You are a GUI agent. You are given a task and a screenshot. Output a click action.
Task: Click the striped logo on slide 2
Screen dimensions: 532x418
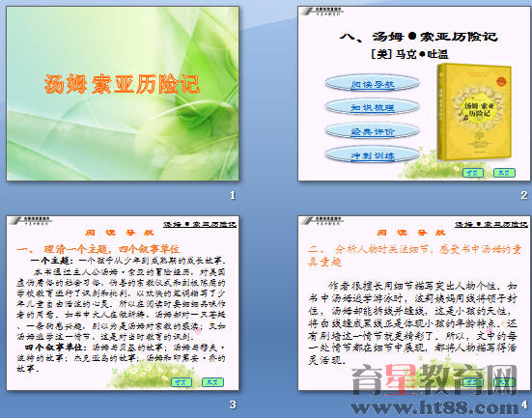coord(322,12)
